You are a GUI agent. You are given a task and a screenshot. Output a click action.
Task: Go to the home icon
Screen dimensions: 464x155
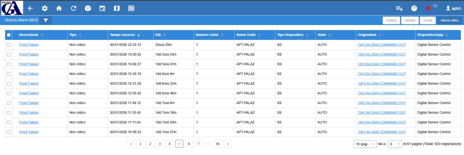pyautogui.click(x=59, y=8)
